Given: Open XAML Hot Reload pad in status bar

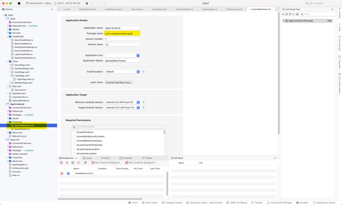Looking at the screenshot, I should tap(236, 202).
